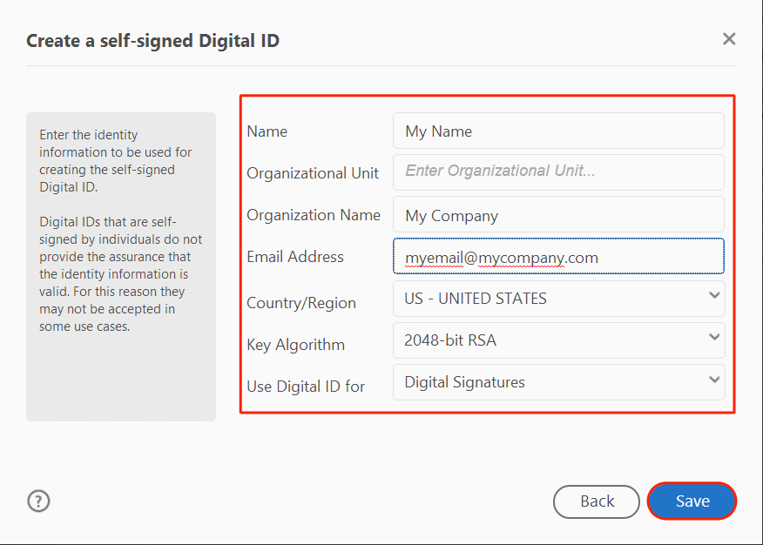Click the "Organizational Unit" label text

(x=313, y=173)
